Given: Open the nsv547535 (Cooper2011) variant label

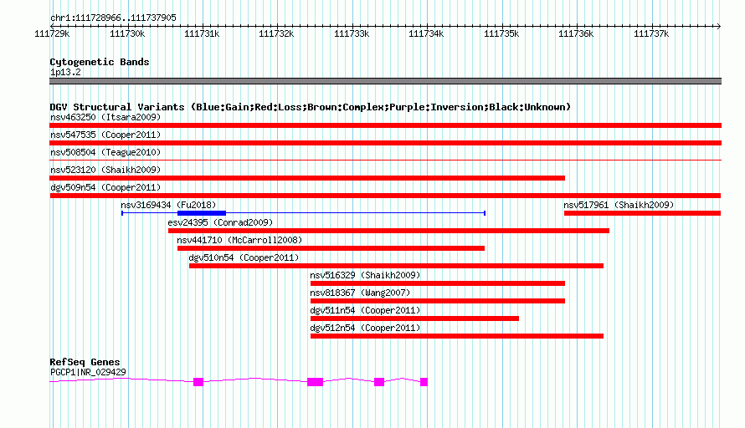Looking at the screenshot, I should point(105,135).
